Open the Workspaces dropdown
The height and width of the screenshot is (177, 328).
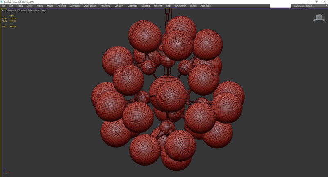(x=315, y=6)
